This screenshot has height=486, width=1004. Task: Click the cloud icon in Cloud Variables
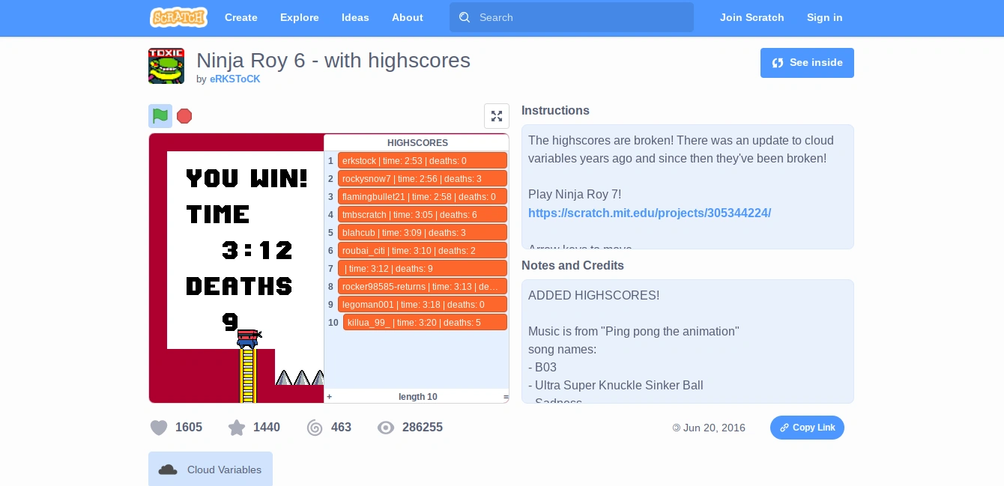tap(168, 470)
